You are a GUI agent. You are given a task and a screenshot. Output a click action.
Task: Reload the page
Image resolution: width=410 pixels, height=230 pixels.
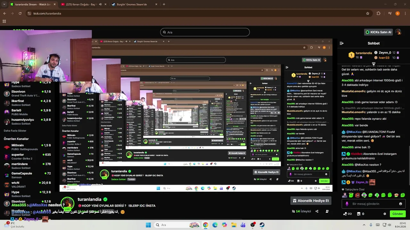pyautogui.click(x=20, y=13)
